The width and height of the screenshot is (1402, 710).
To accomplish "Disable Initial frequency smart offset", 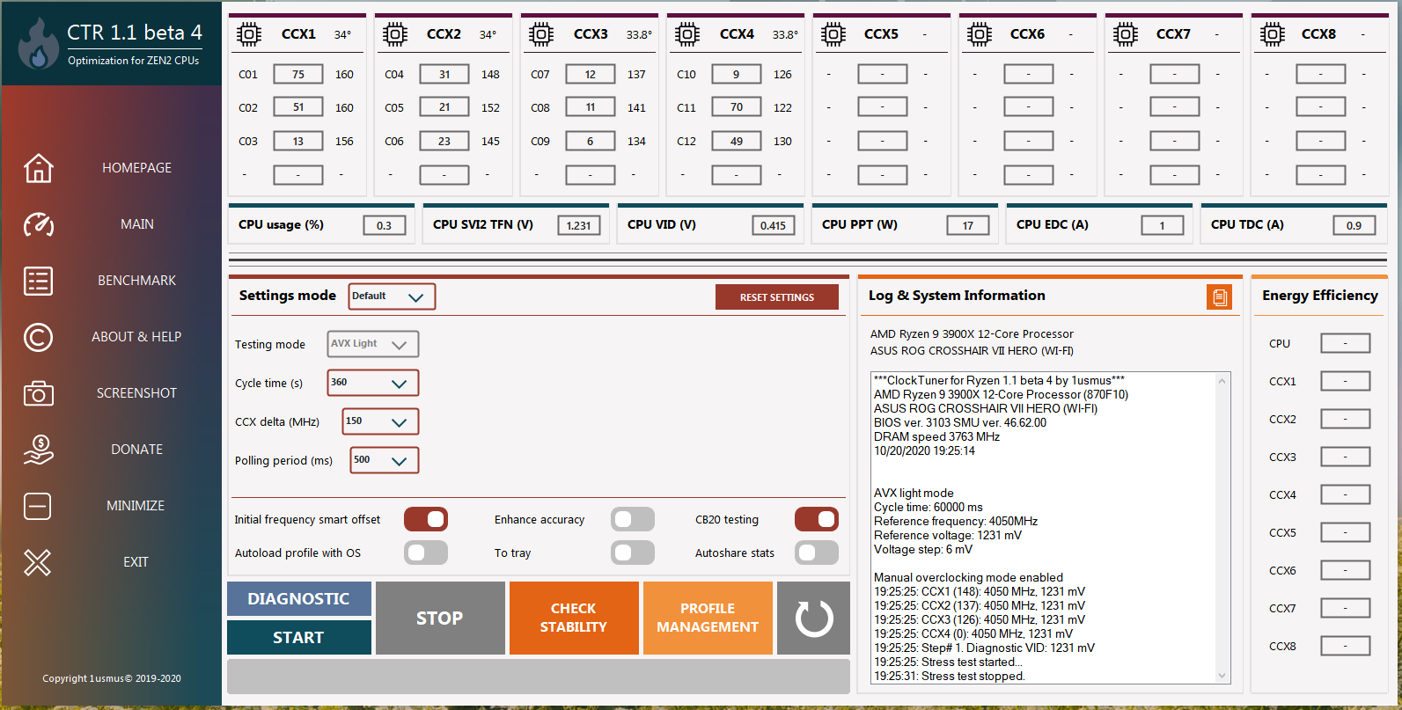I will click(x=426, y=520).
